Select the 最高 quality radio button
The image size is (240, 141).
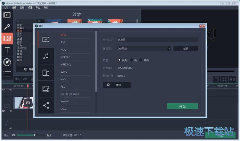(x=140, y=60)
